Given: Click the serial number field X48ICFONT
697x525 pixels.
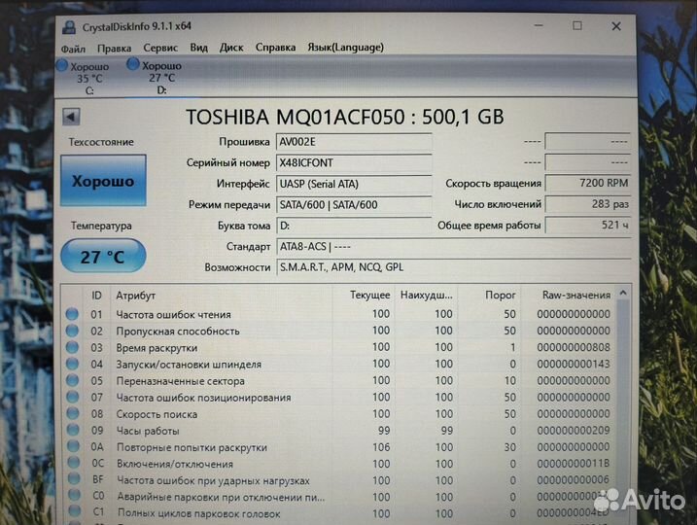Looking at the screenshot, I should tap(353, 162).
